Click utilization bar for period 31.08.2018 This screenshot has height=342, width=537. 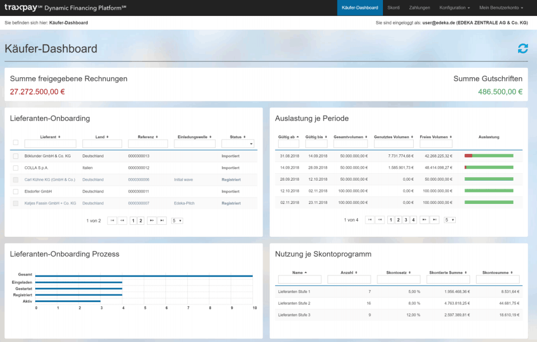pos(489,155)
